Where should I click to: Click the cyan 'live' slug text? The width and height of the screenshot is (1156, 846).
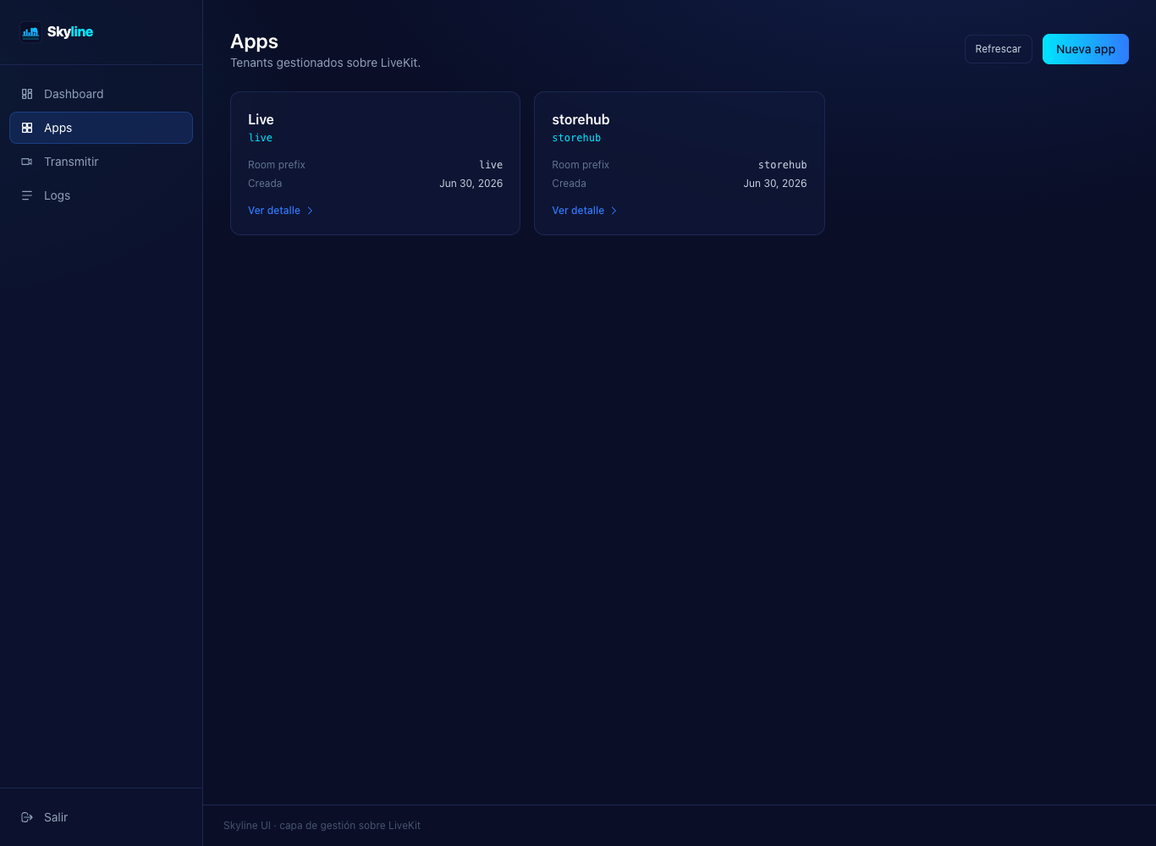pos(261,138)
